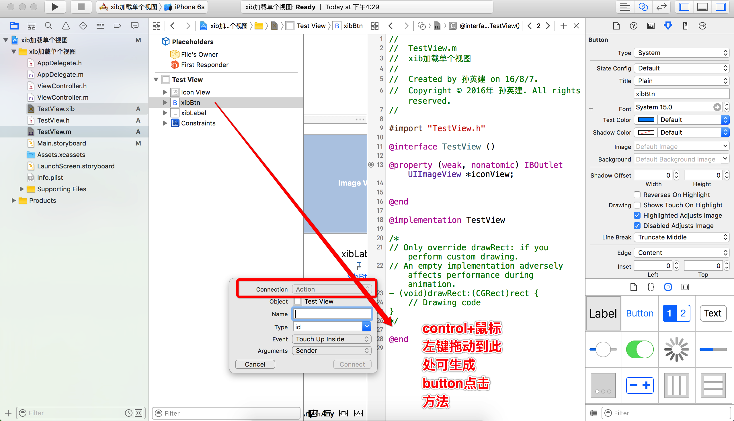Click the Add new file icon in navigator
The image size is (734, 421).
pyautogui.click(x=7, y=412)
